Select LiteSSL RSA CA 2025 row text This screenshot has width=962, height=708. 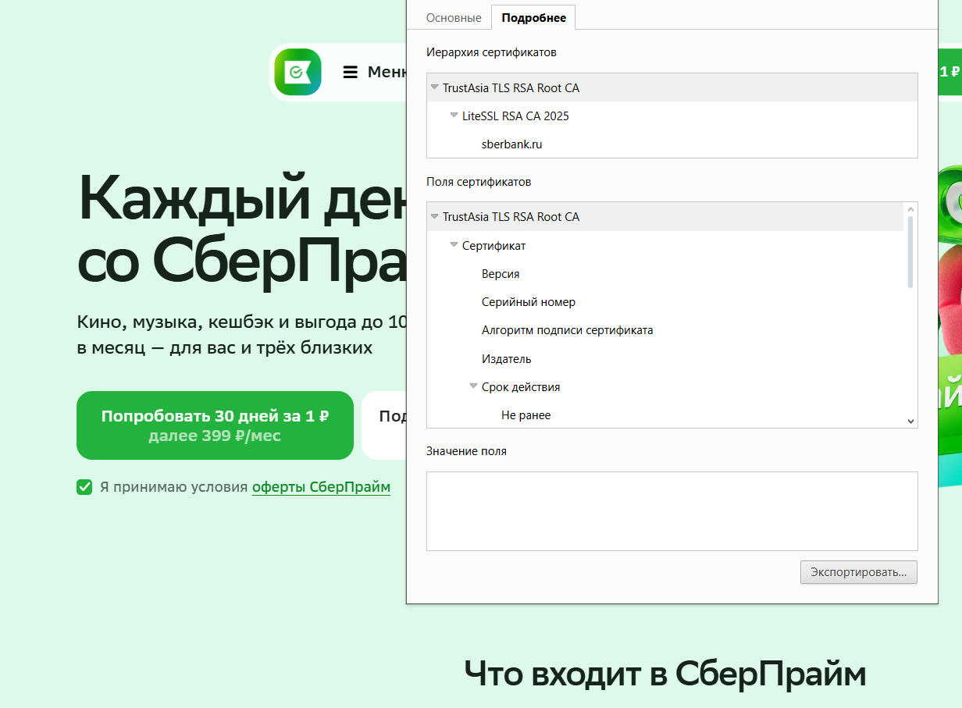(x=515, y=116)
